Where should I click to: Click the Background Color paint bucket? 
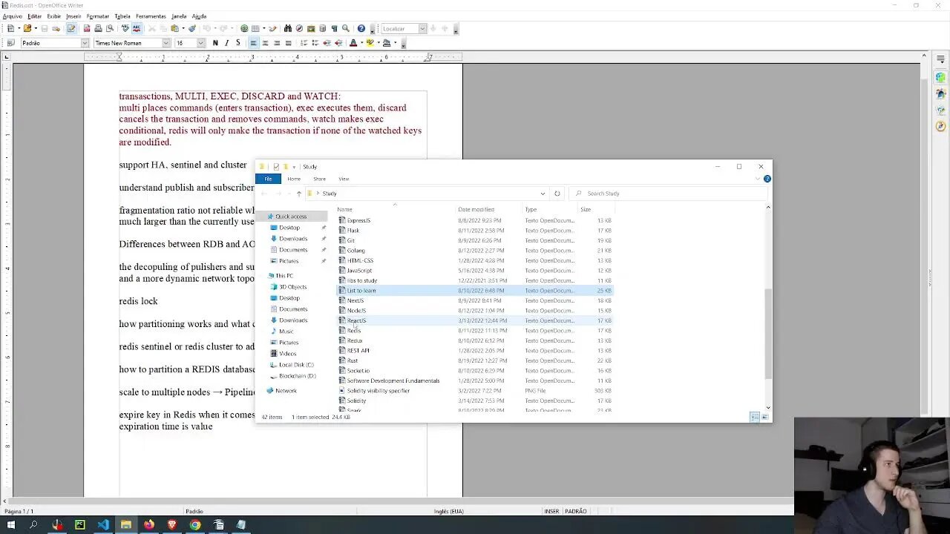pyautogui.click(x=387, y=43)
